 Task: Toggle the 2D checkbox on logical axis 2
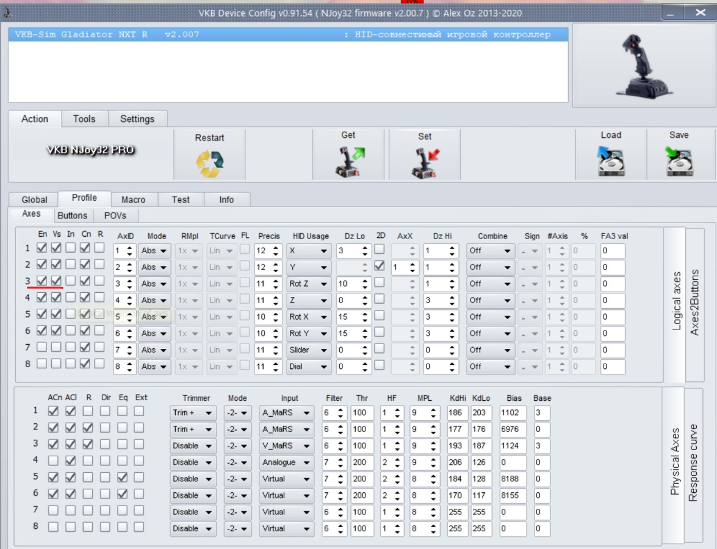point(380,266)
